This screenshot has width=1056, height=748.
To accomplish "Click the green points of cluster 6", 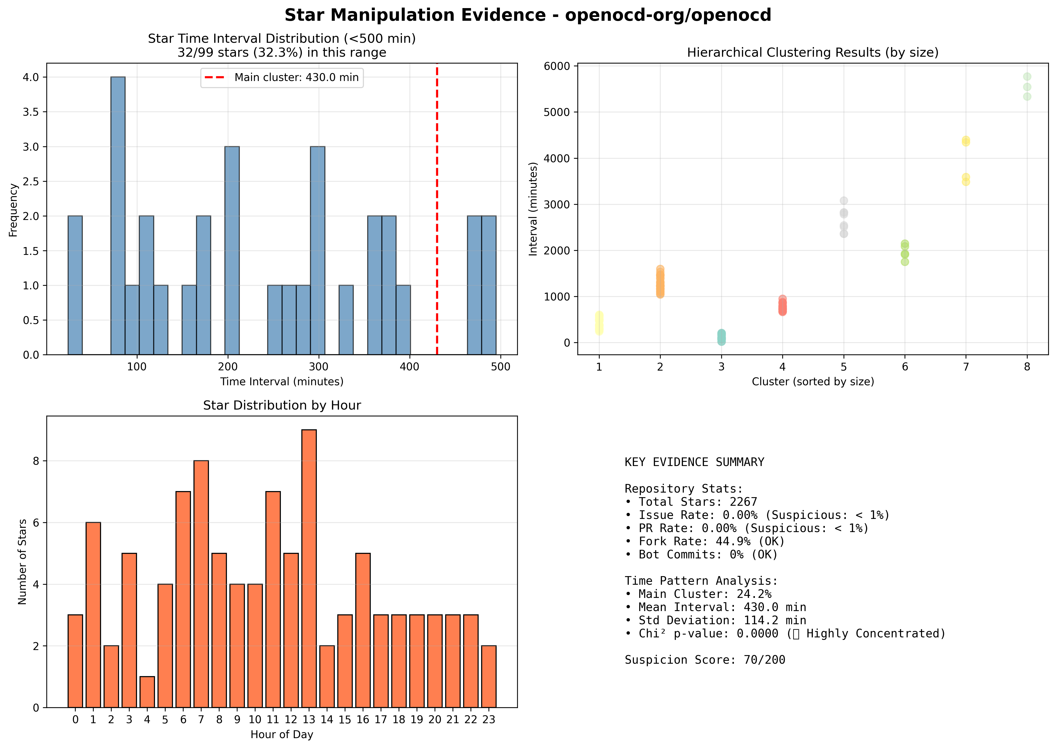I will [x=905, y=253].
